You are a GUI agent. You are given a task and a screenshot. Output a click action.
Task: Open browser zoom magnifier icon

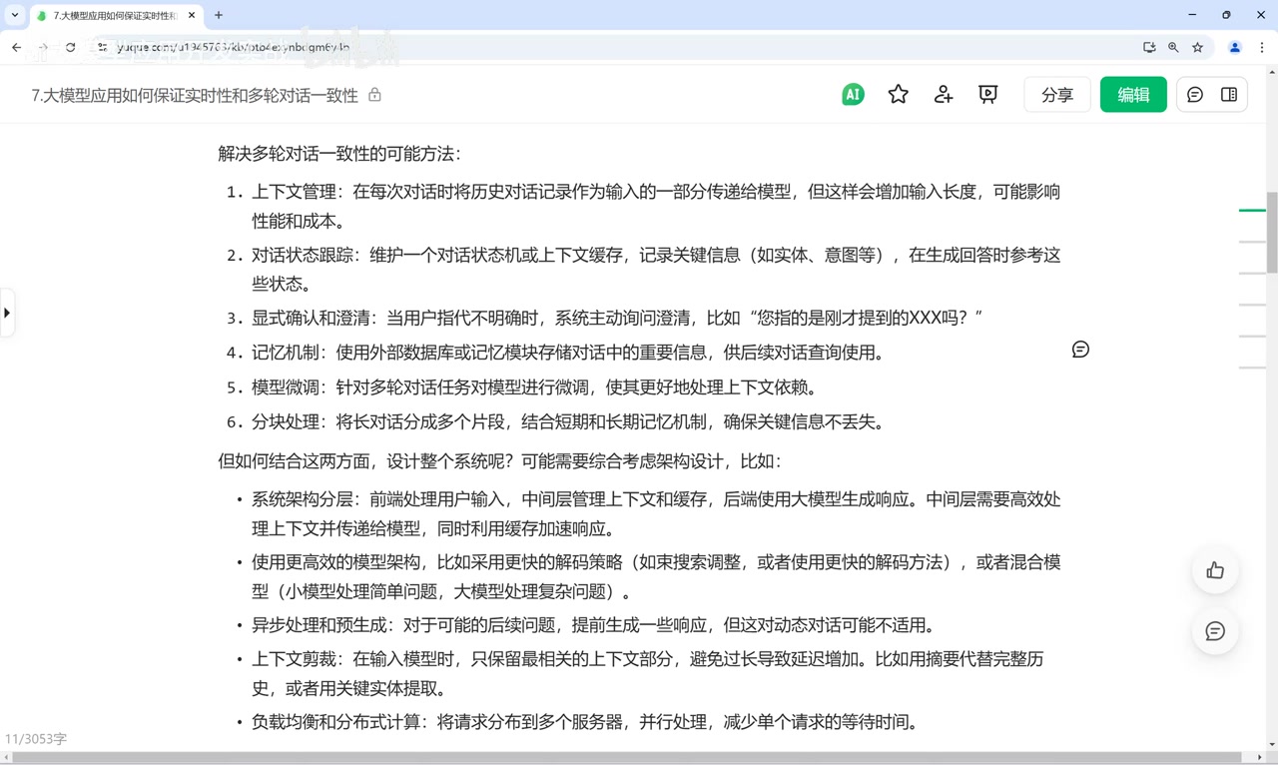click(1173, 47)
